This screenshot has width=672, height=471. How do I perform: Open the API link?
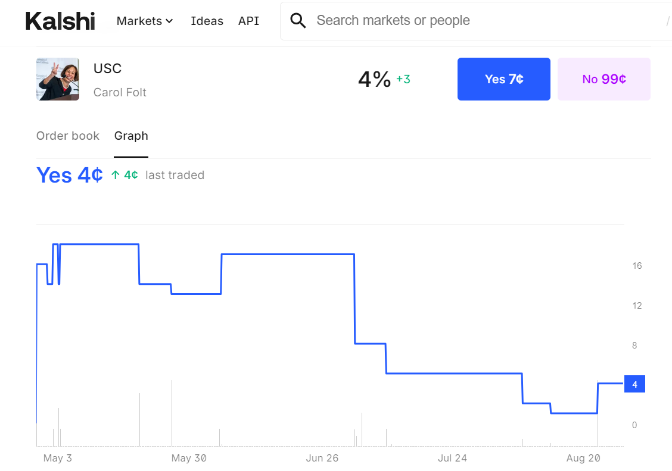coord(248,21)
